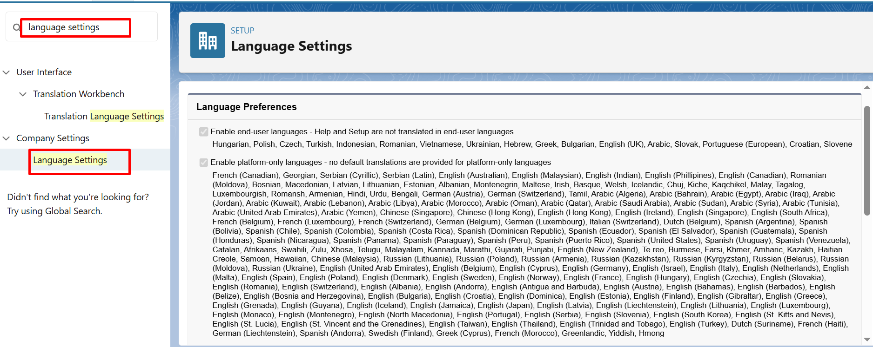Collapse the User Interface section

pos(7,72)
